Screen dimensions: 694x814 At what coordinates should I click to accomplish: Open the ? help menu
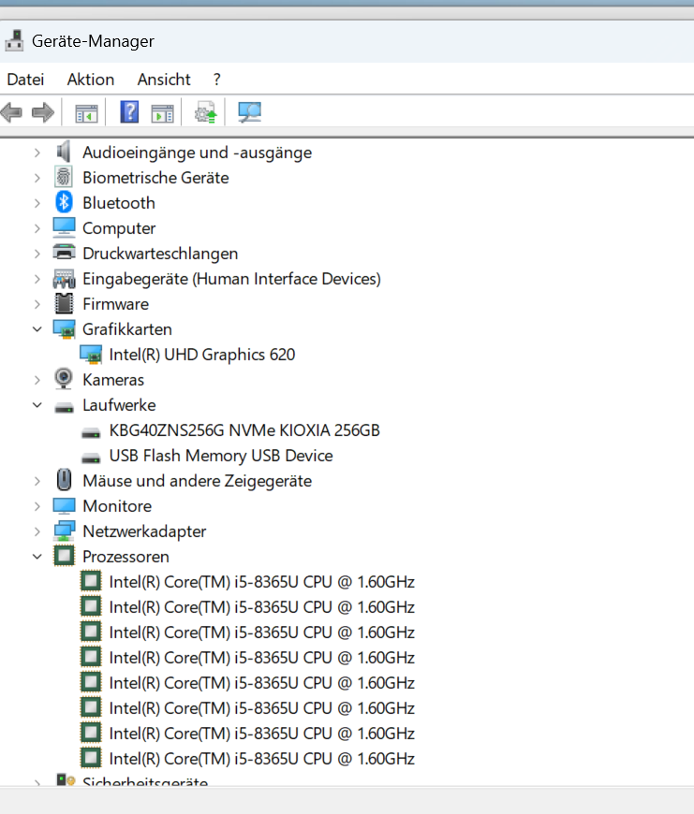pyautogui.click(x=216, y=80)
